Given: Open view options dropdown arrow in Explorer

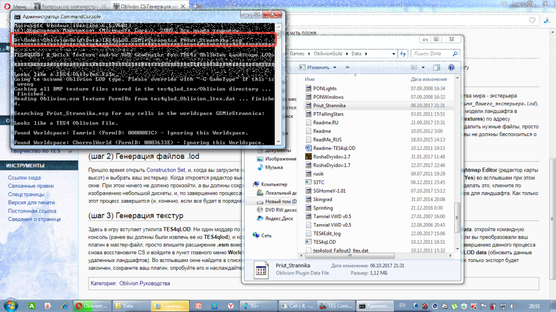Looking at the screenshot, I should pos(423,67).
